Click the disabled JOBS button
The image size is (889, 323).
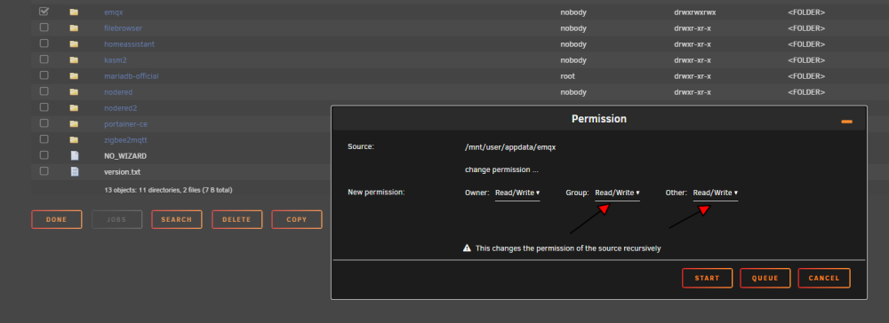[x=116, y=219]
